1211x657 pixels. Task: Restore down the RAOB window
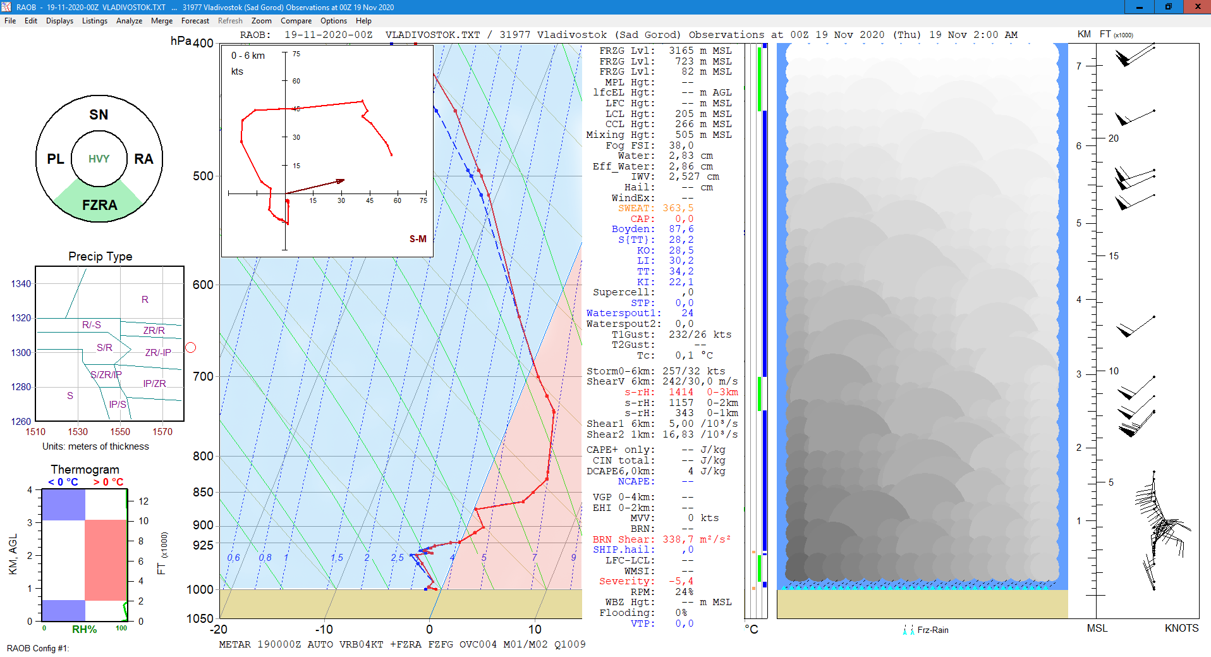pyautogui.click(x=1167, y=7)
